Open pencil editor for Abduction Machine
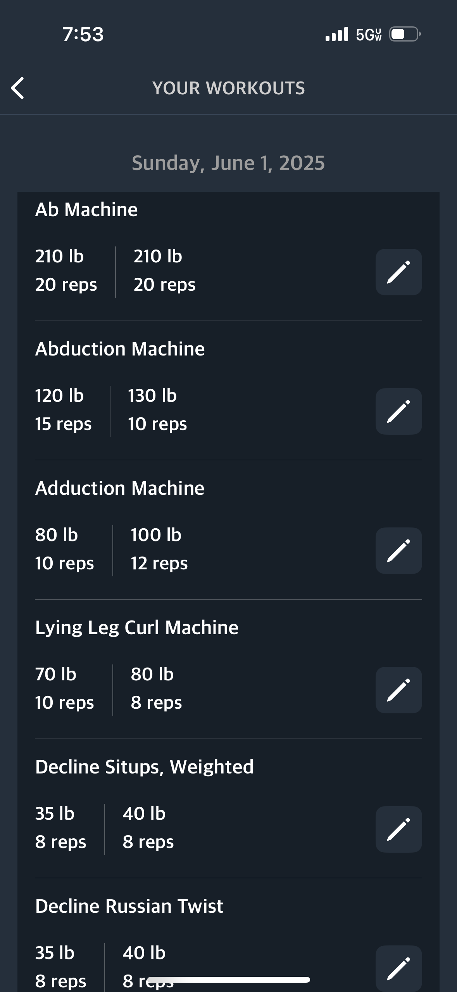 coord(398,411)
